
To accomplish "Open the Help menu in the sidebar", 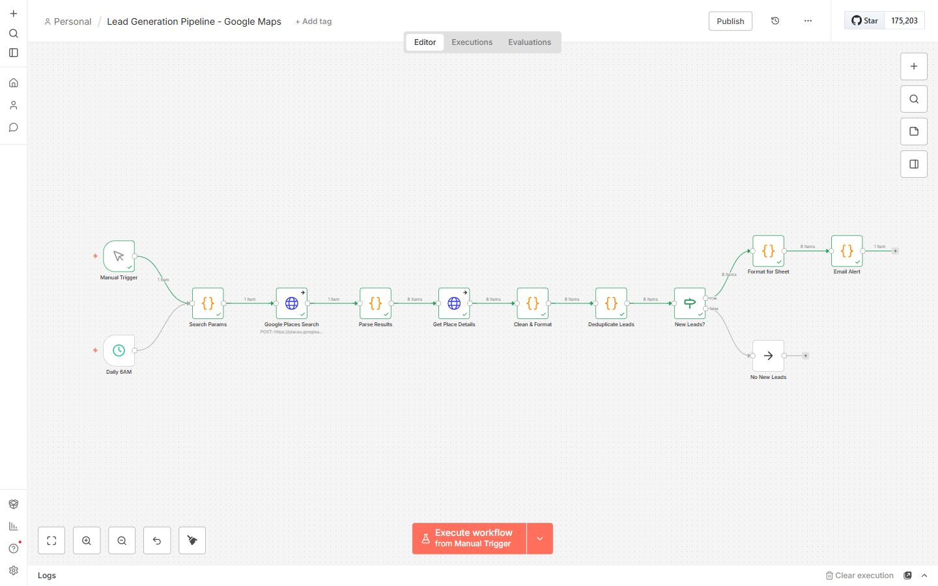I will pyautogui.click(x=13, y=548).
